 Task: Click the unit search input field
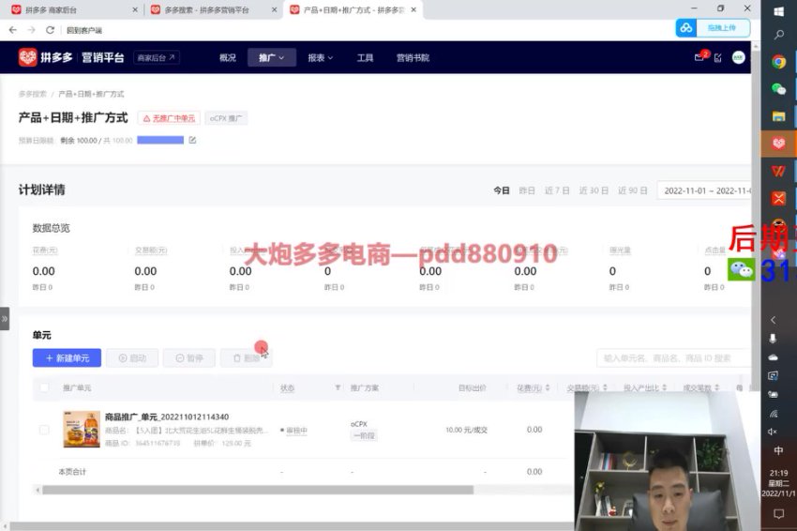click(x=673, y=358)
